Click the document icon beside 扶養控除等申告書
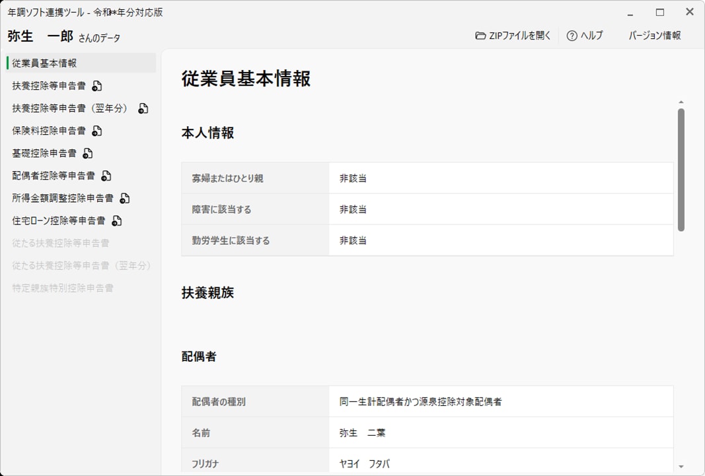Image resolution: width=705 pixels, height=476 pixels. 97,86
